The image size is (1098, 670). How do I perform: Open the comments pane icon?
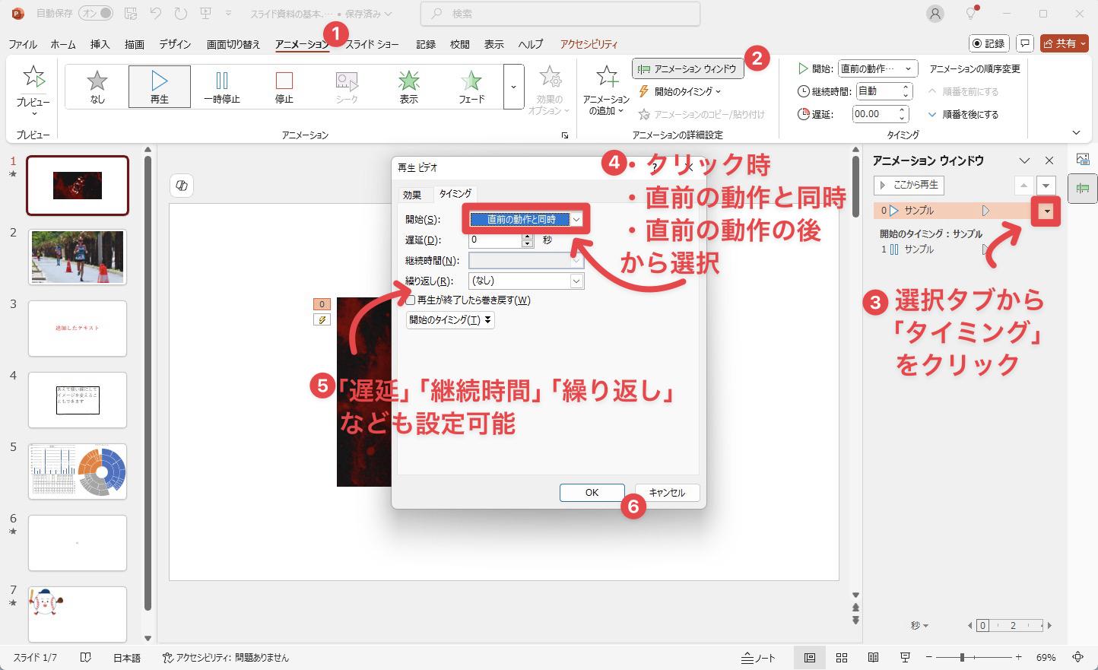[x=1024, y=43]
